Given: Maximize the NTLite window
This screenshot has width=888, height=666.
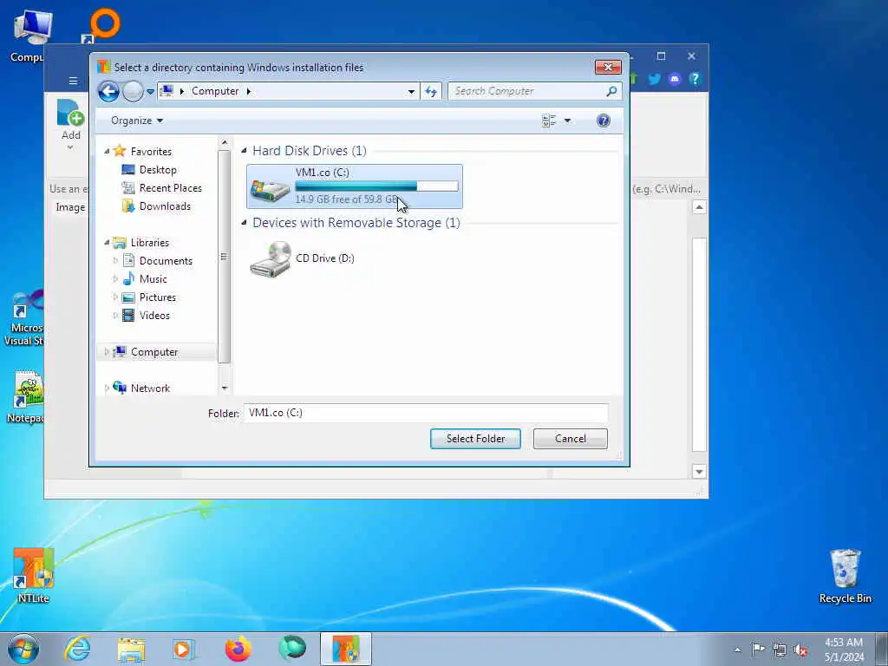Looking at the screenshot, I should pos(661,56).
